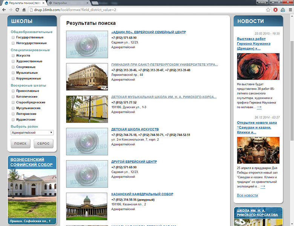
Task: Click the СБРОС reset button
Action: (x=43, y=144)
